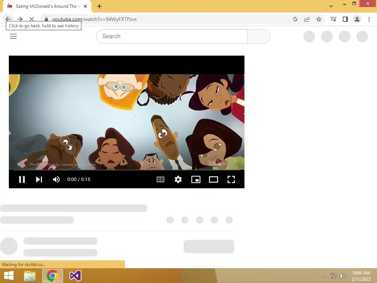
Task: Bookmark this tab with the star
Action: click(x=319, y=19)
